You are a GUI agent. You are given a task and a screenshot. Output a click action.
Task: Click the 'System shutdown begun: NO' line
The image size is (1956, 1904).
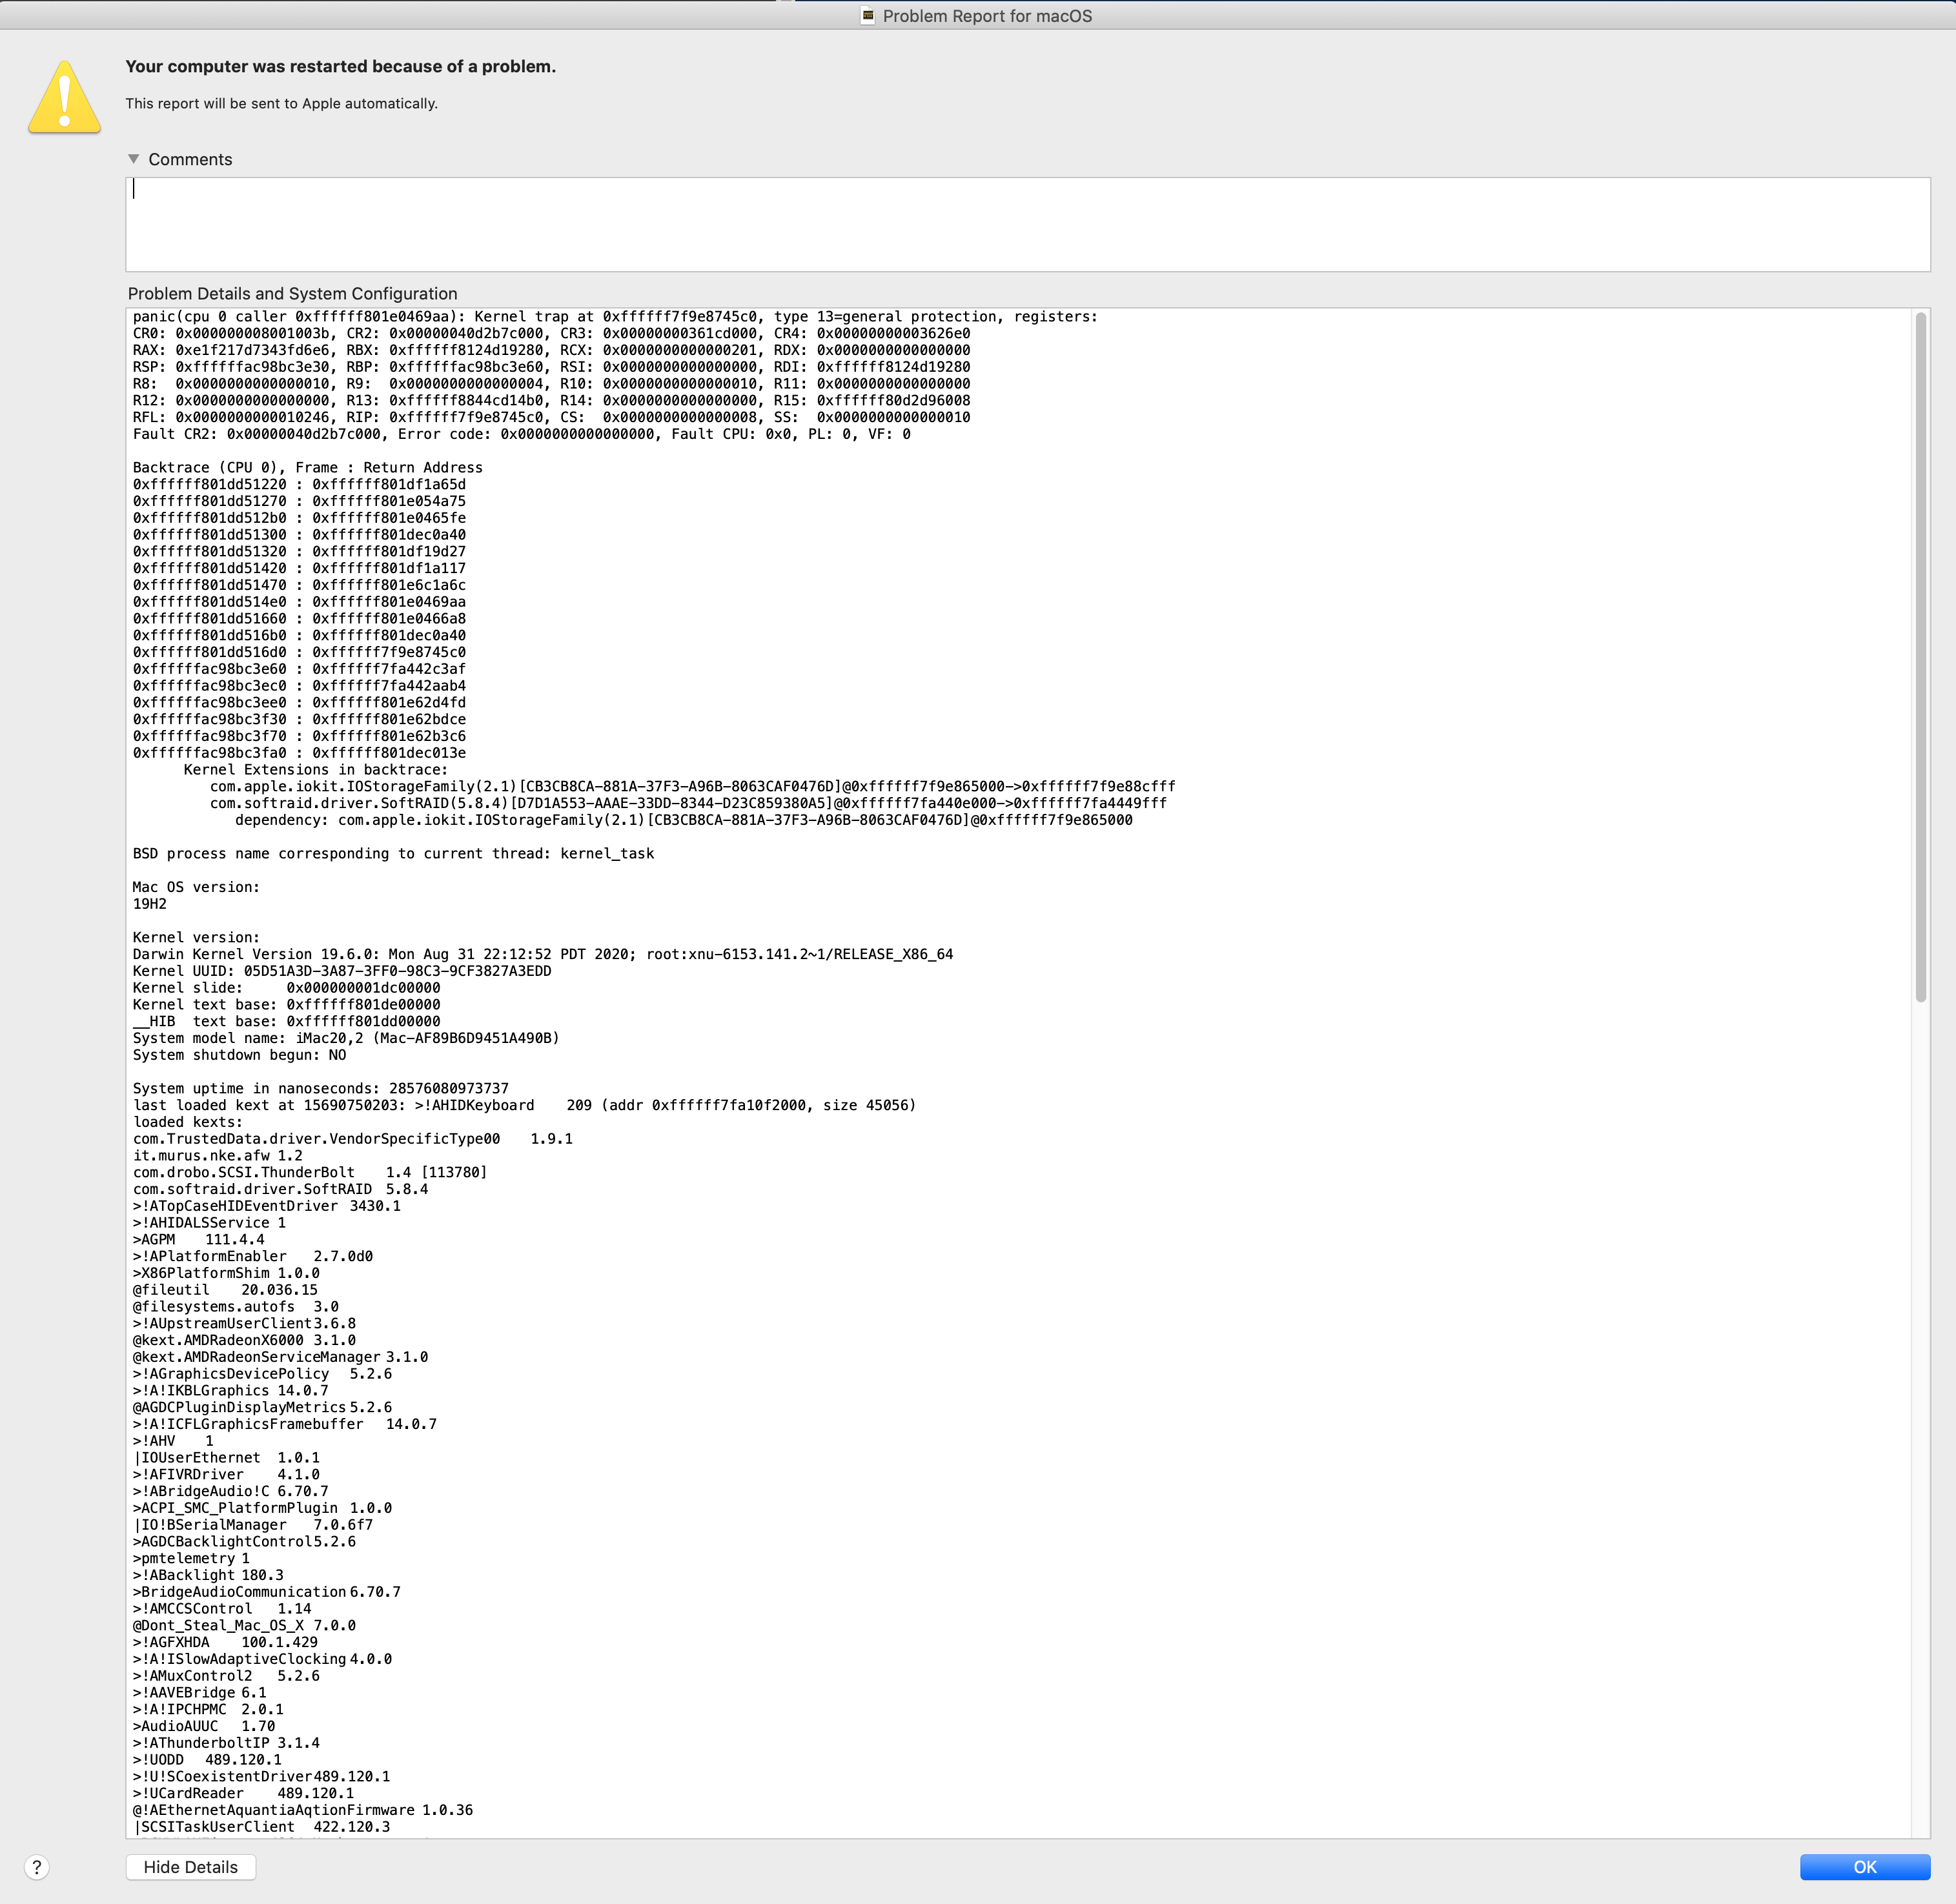point(240,1055)
